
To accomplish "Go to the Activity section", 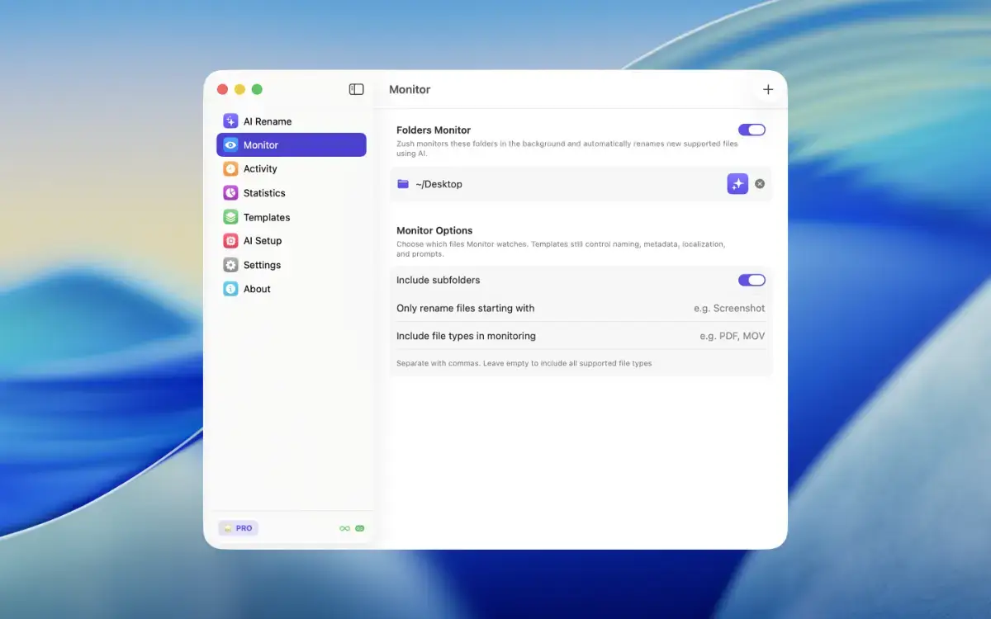I will [x=291, y=168].
